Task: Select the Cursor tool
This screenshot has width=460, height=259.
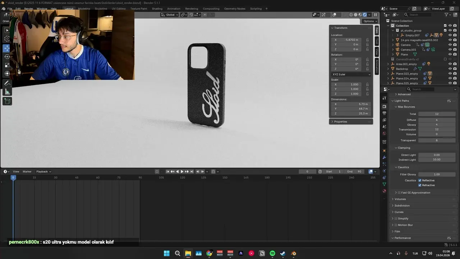Action: [x=7, y=38]
